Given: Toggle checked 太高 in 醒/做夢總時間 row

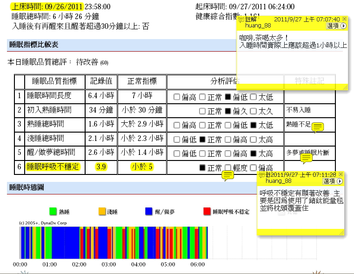Looking at the screenshot, I should [254, 154].
